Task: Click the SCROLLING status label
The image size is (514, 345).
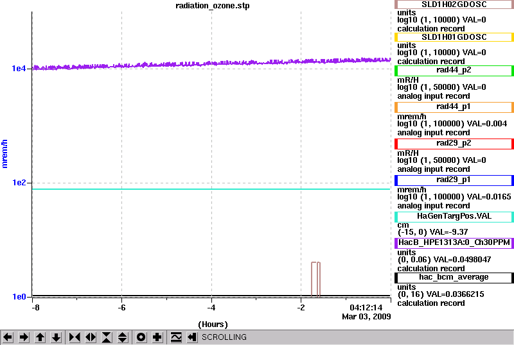Action: [x=224, y=337]
